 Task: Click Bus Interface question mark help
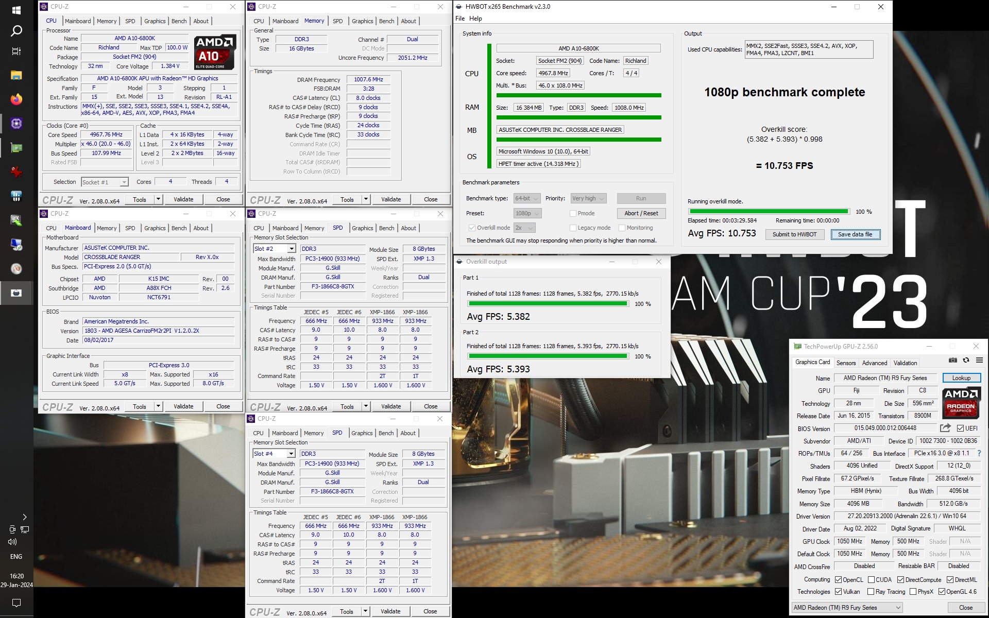tap(979, 453)
